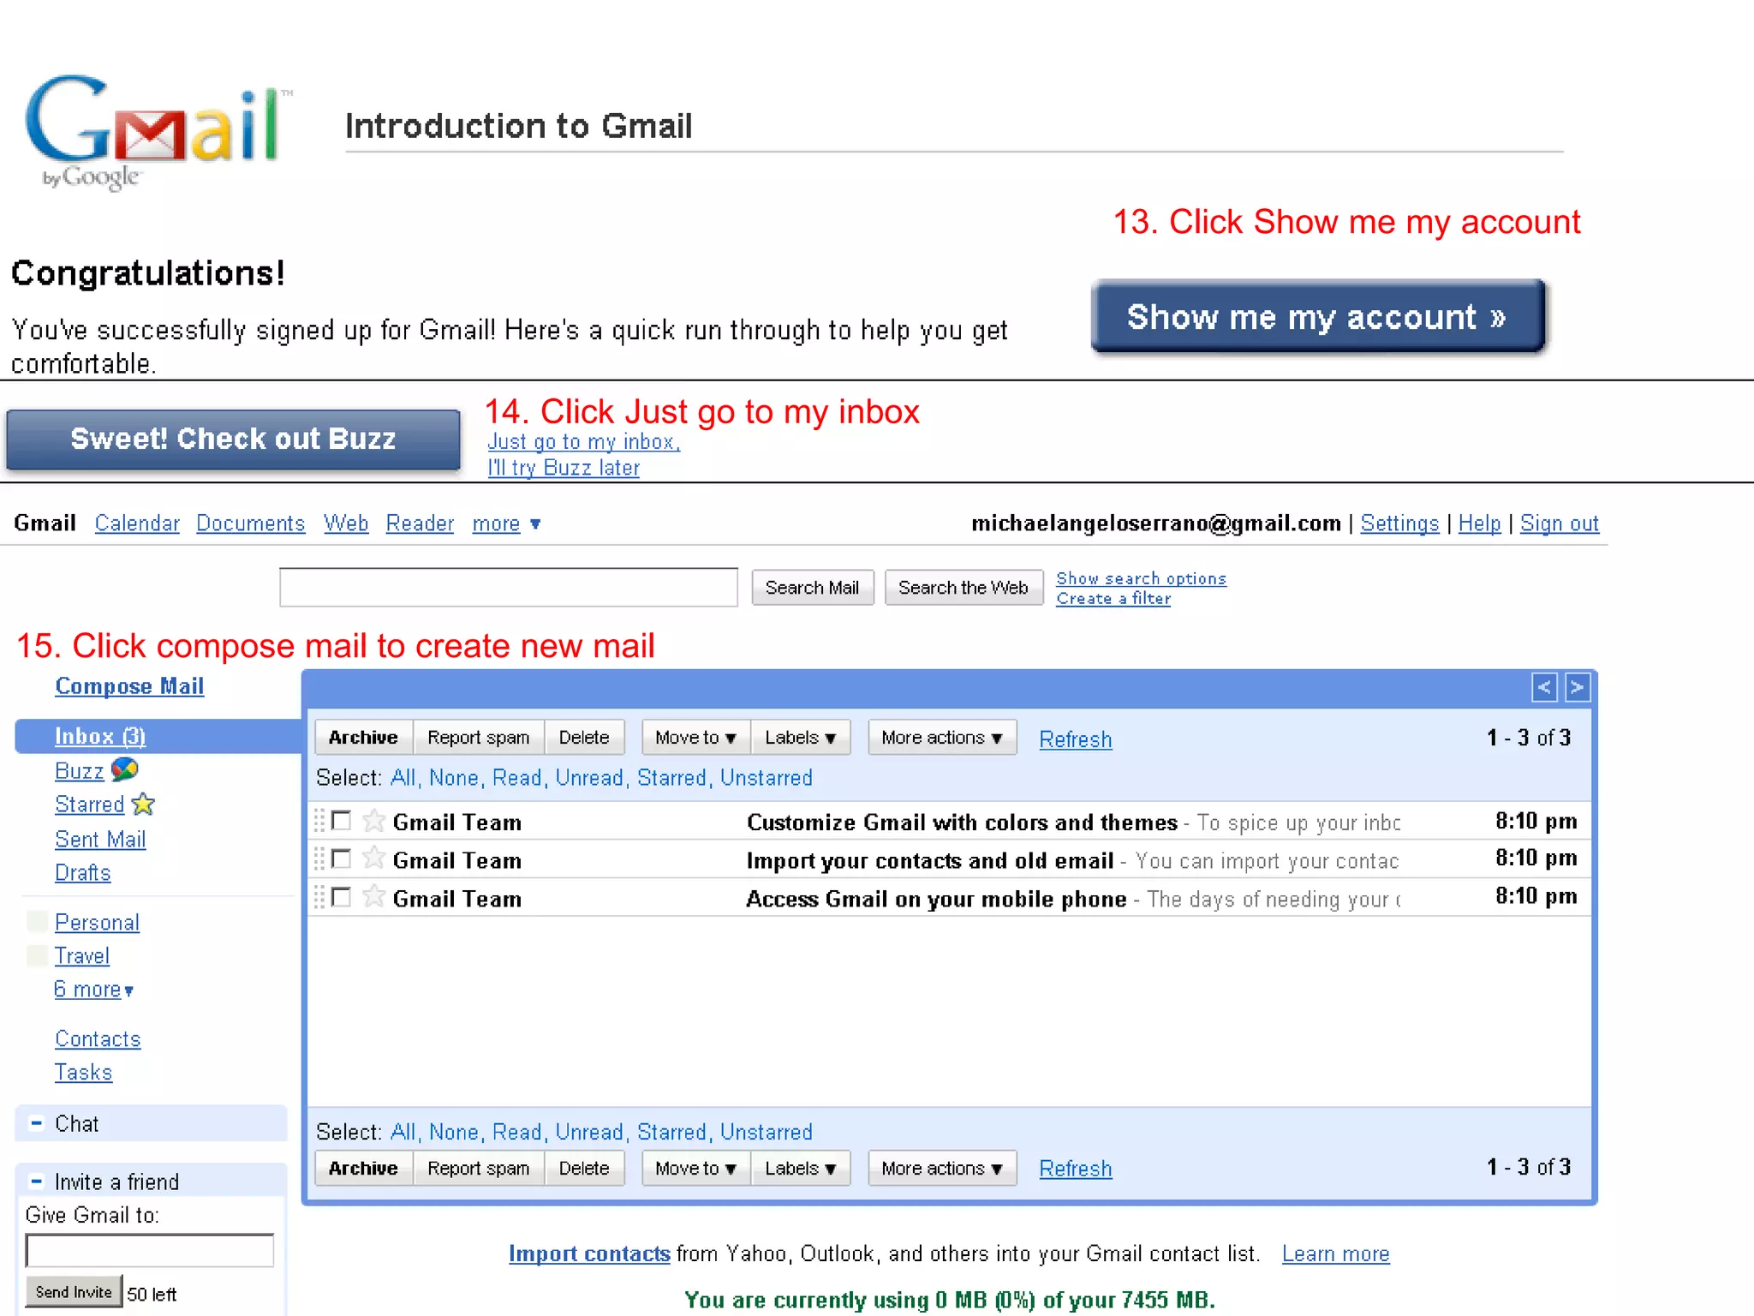The width and height of the screenshot is (1754, 1316).
Task: Expand the more menu in top navigation
Action: point(506,523)
